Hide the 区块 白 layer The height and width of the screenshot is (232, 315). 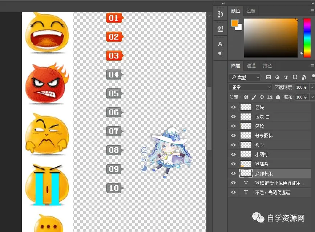coord(233,117)
